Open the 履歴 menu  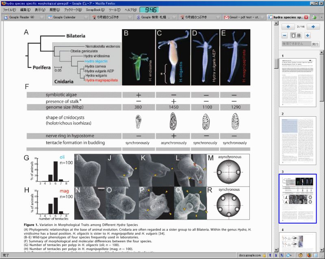[x=54, y=10]
